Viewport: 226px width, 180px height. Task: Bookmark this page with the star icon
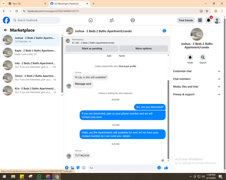pyautogui.click(x=207, y=11)
